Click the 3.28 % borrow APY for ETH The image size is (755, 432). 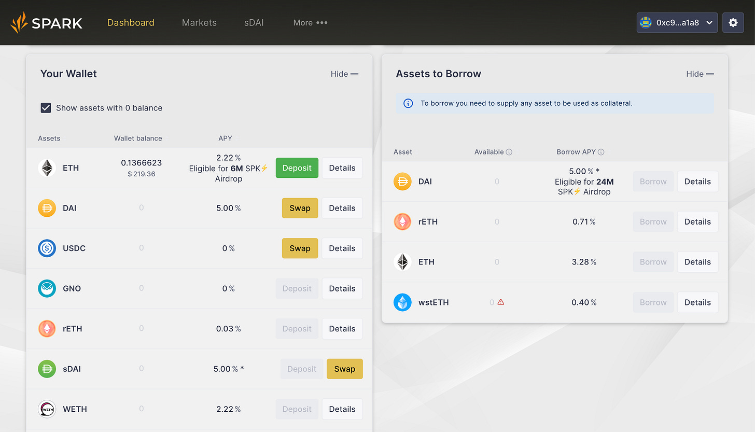(x=584, y=262)
